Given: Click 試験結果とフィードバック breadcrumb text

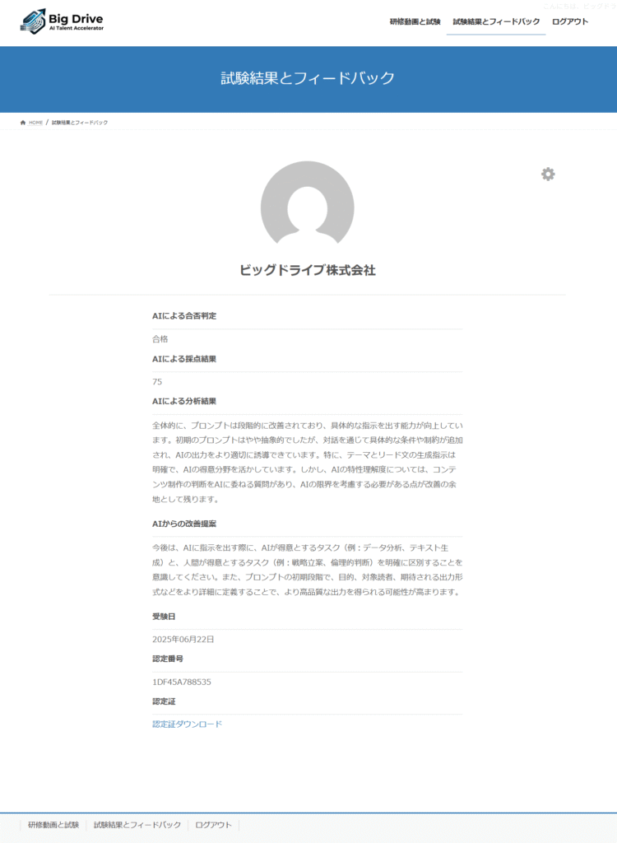Looking at the screenshot, I should [x=80, y=123].
